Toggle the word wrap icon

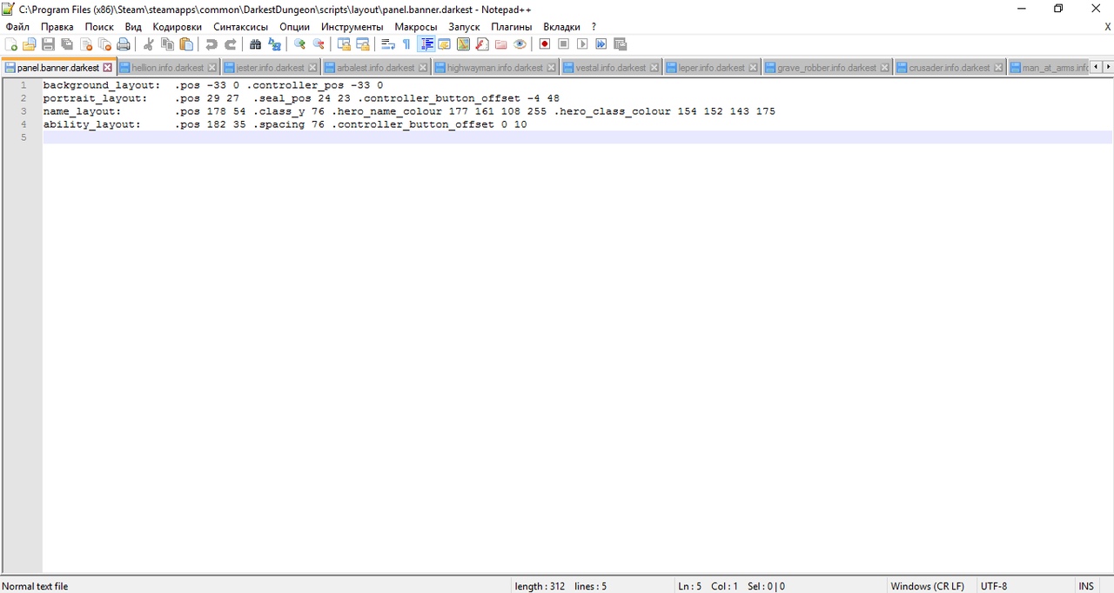[388, 44]
